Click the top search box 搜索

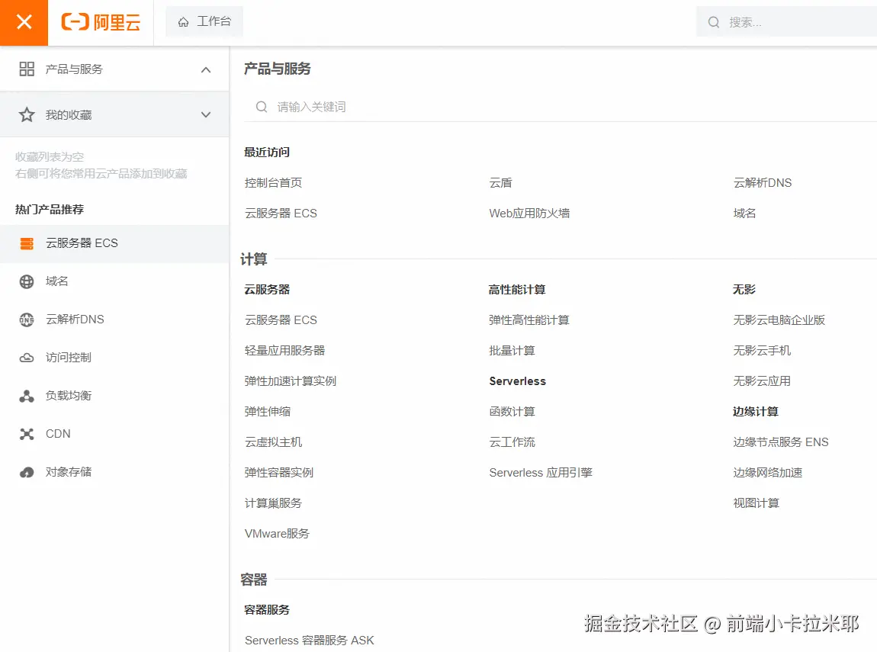click(x=786, y=22)
